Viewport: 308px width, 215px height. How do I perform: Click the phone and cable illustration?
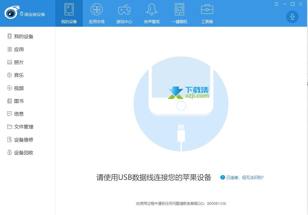[181, 104]
